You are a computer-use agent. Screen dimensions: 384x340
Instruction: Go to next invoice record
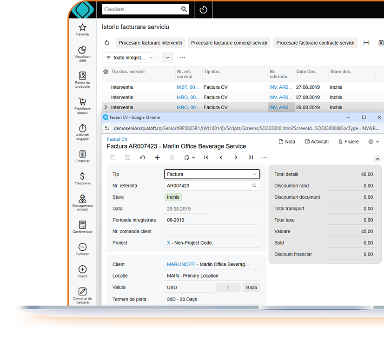pos(236,157)
